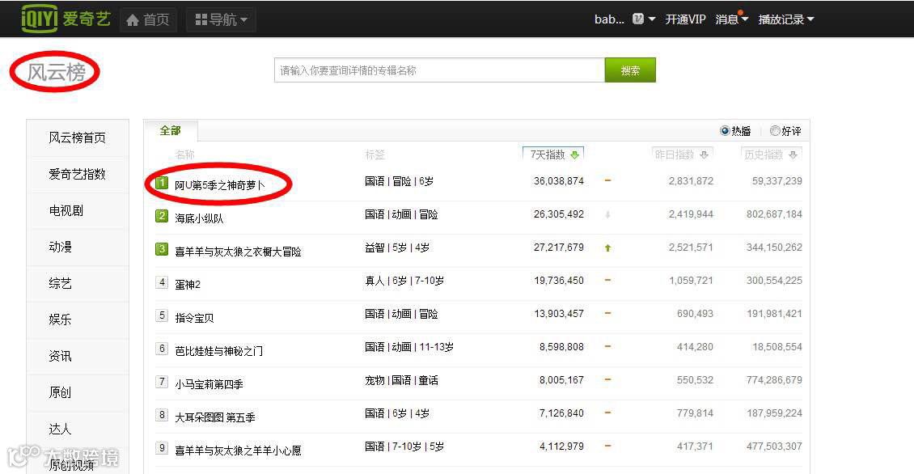Viewport: 914px width, 474px height.
Task: Click the down trend arrow for 海底小纵队
Action: 607,215
